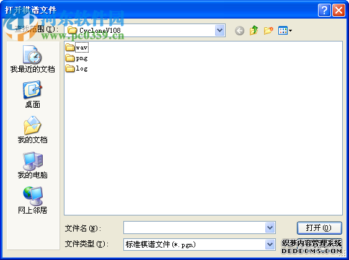The width and height of the screenshot is (349, 260).
Task: Select the wav folder
Action: pos(77,47)
